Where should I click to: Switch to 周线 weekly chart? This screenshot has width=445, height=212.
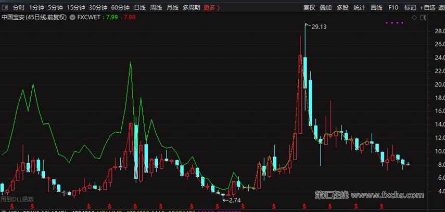pos(156,8)
